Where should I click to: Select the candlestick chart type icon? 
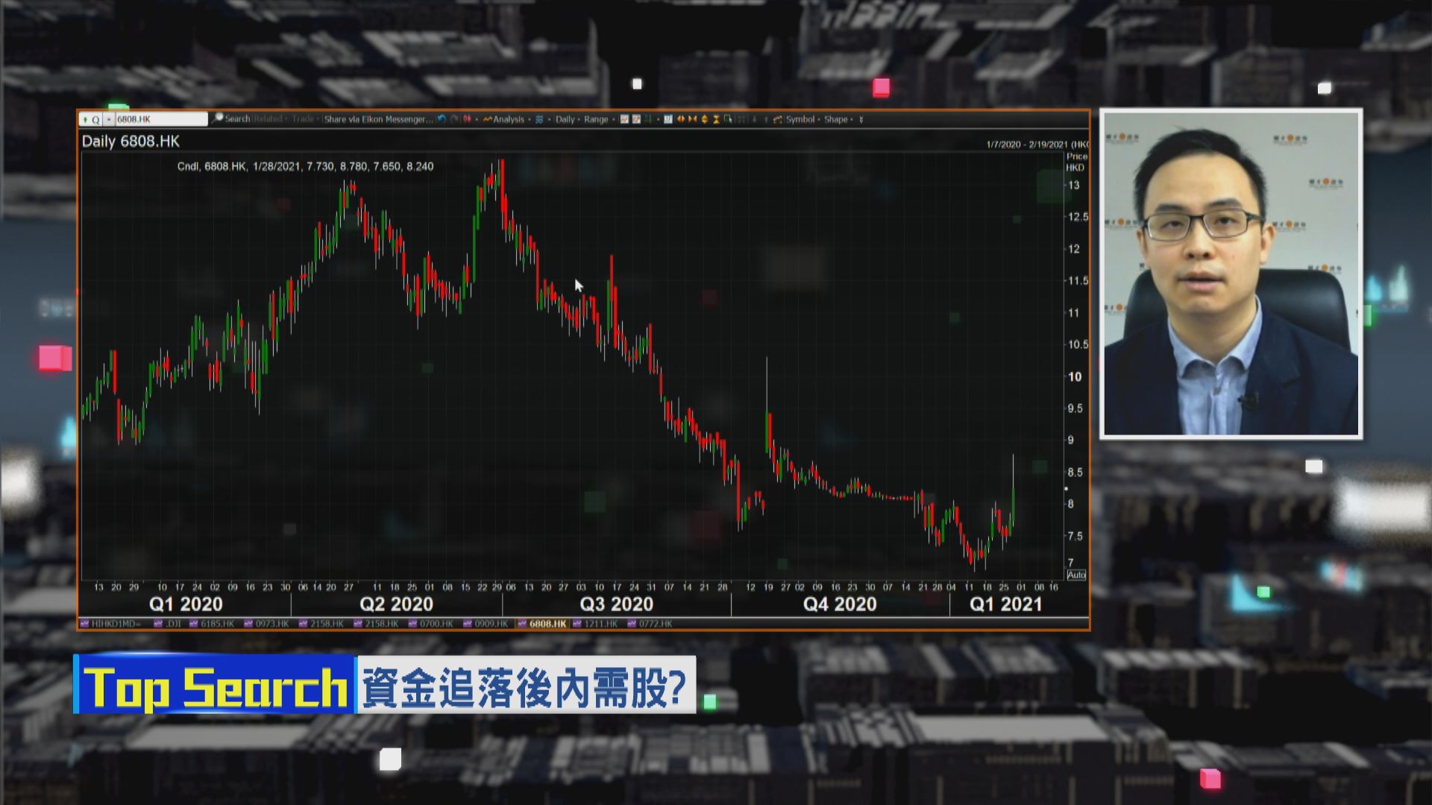pyautogui.click(x=467, y=119)
